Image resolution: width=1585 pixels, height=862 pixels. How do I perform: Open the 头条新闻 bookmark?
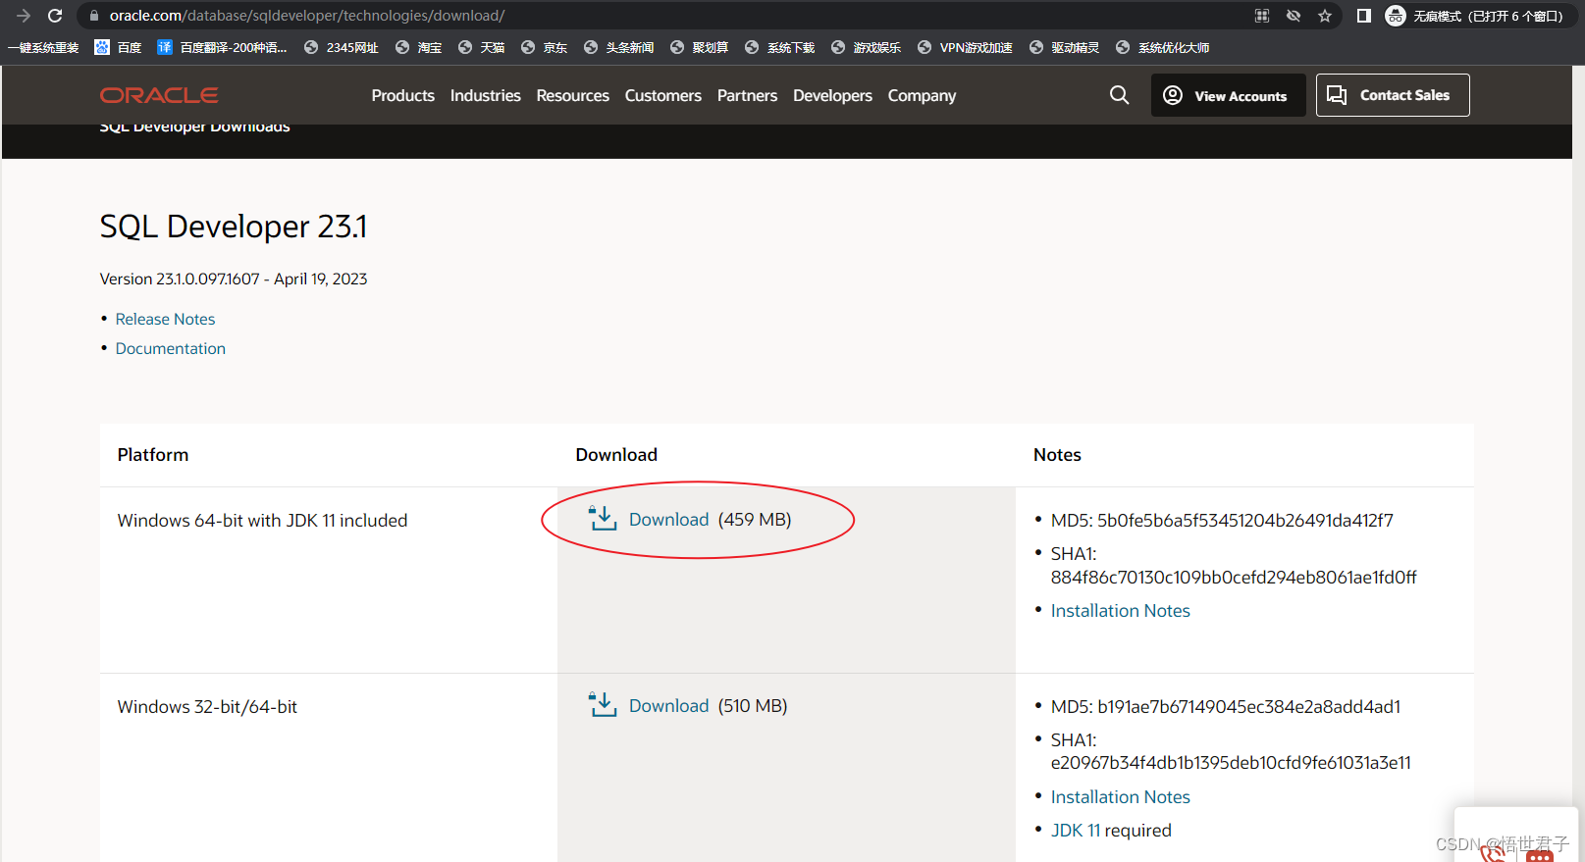(x=618, y=47)
